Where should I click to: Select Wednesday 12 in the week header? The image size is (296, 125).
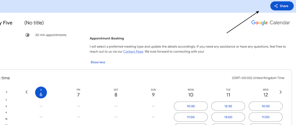coord(266,93)
